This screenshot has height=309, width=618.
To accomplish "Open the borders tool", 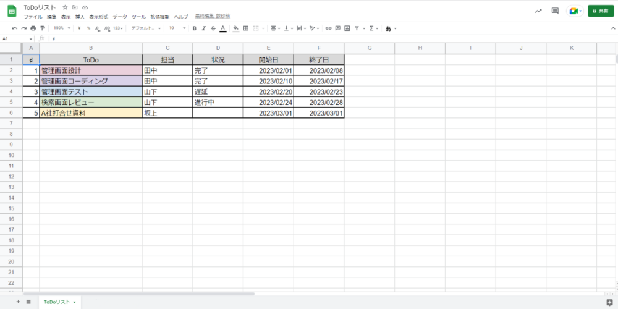I will tap(246, 28).
